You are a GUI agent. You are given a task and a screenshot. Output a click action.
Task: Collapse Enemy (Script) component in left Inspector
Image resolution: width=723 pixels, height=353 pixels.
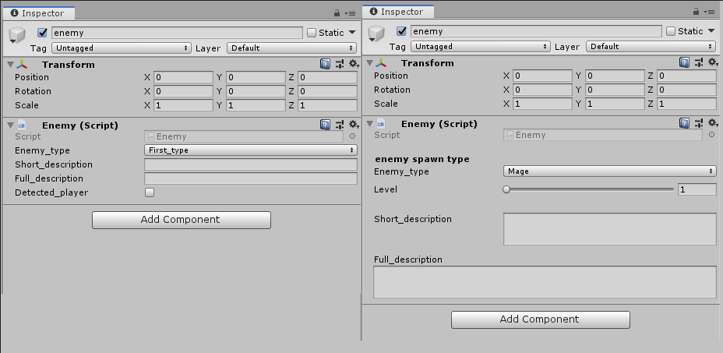pyautogui.click(x=10, y=125)
